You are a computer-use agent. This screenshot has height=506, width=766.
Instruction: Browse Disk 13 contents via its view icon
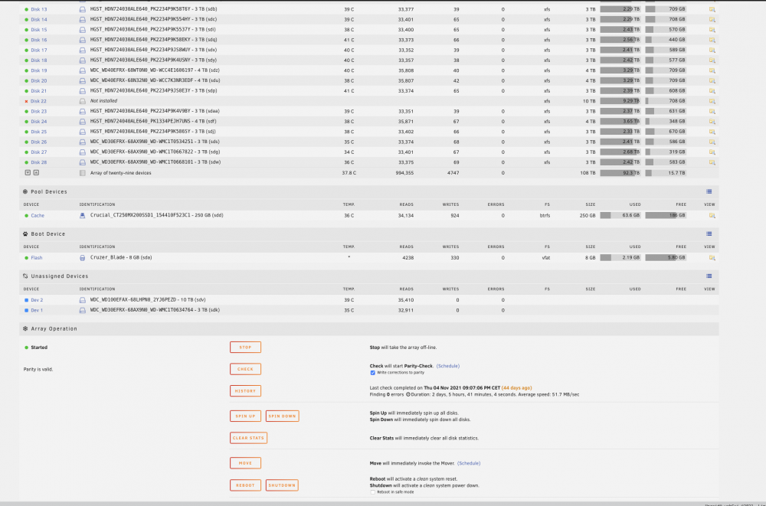click(x=712, y=9)
